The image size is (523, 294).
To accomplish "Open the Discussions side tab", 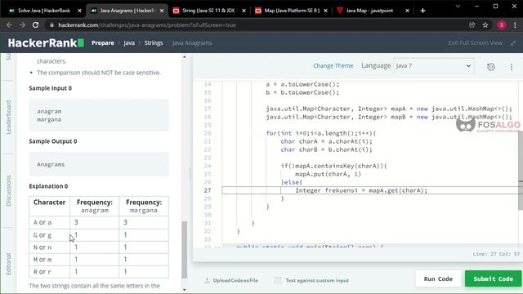I will coord(9,190).
